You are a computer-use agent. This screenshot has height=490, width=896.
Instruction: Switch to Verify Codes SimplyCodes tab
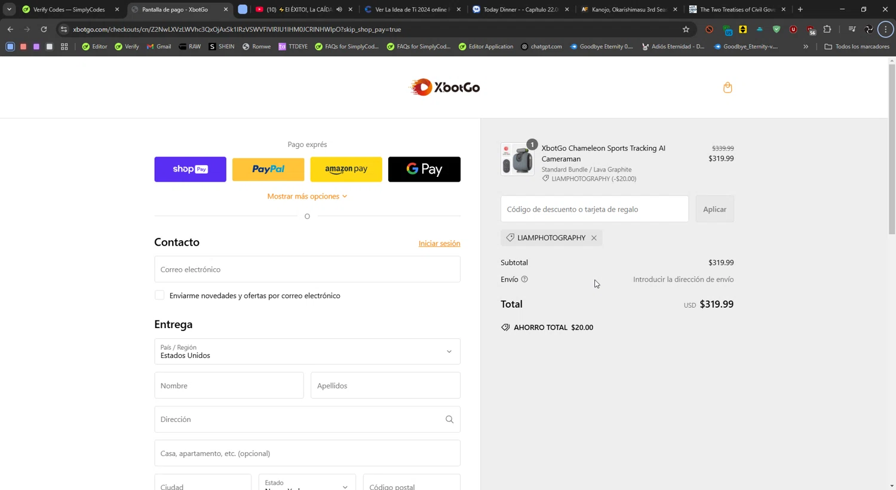(69, 9)
